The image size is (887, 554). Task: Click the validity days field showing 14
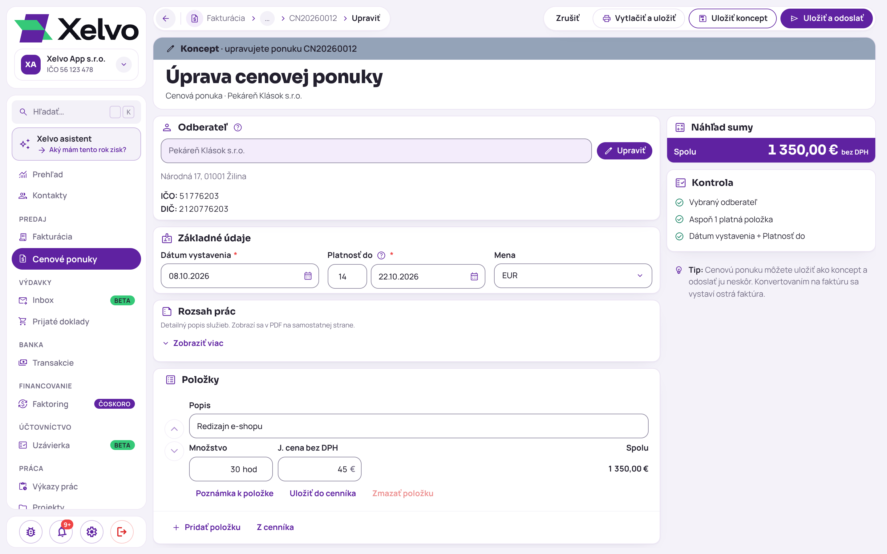(x=347, y=277)
